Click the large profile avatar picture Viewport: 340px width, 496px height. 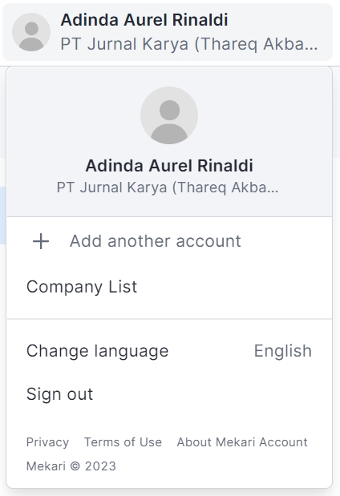point(169,115)
